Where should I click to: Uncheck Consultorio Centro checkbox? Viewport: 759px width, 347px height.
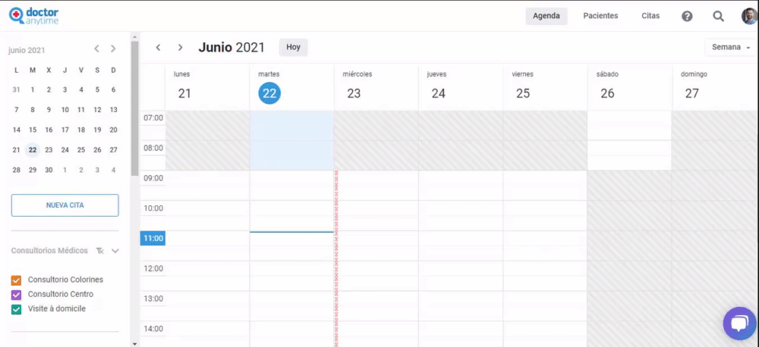(17, 295)
